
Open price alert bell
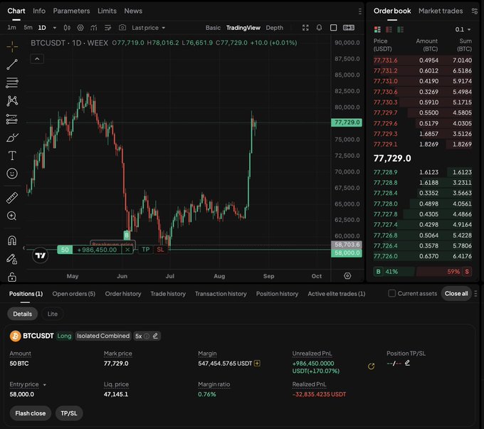click(319, 28)
